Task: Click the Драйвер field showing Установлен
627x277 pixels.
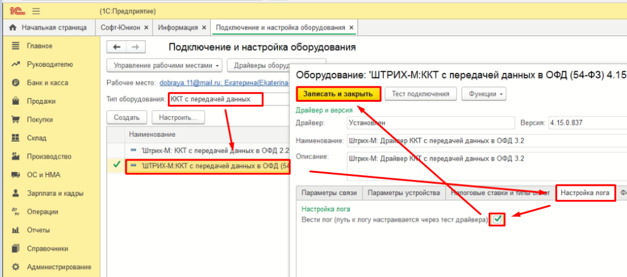Action: point(430,123)
